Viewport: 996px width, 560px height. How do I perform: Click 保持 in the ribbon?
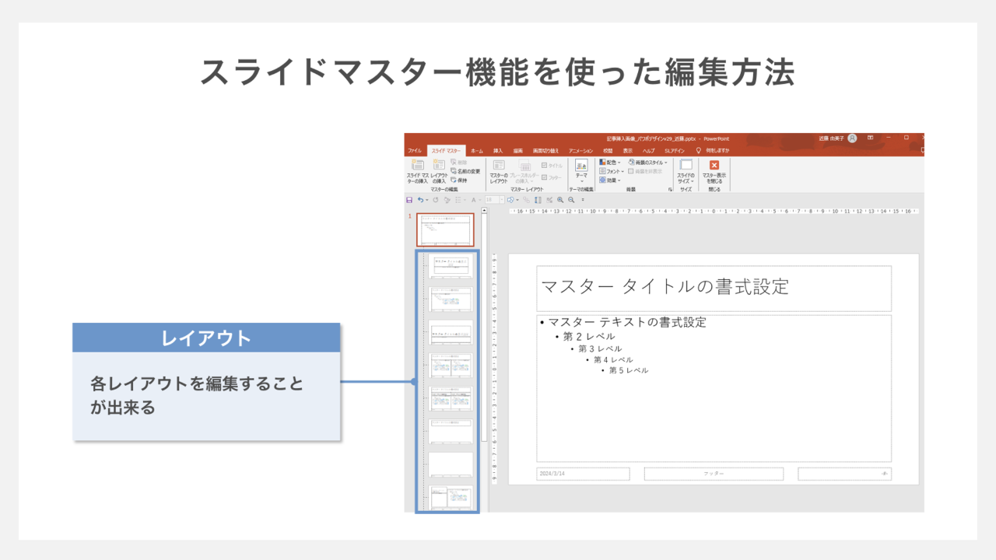point(459,180)
